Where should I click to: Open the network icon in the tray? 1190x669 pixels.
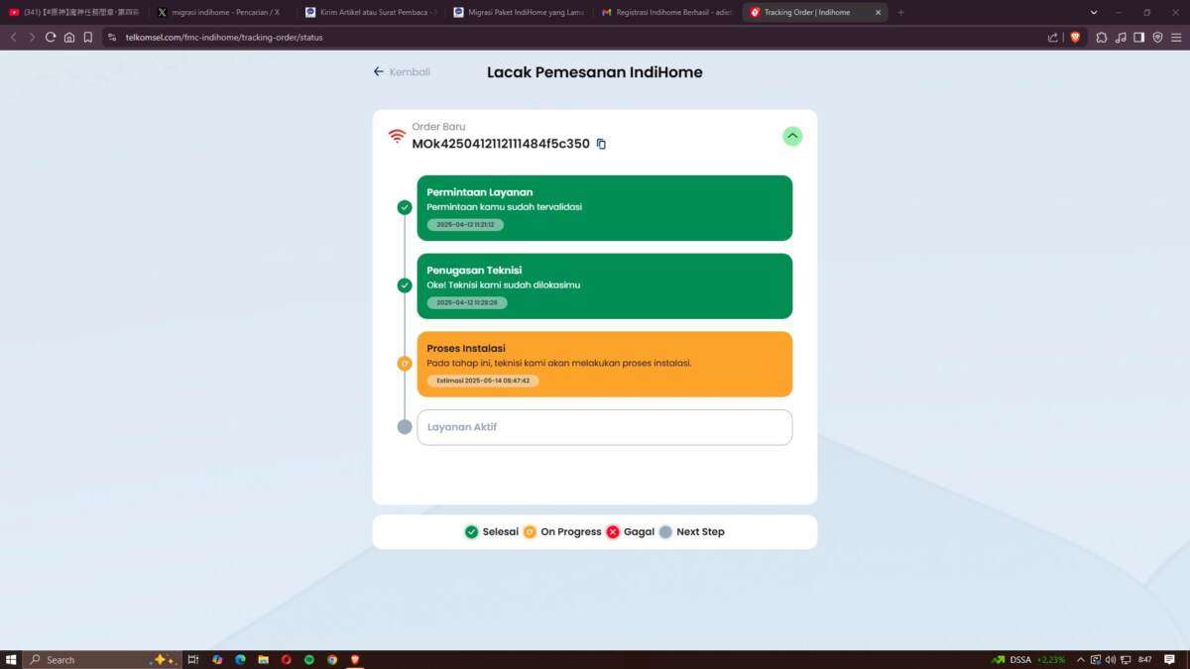click(1124, 659)
